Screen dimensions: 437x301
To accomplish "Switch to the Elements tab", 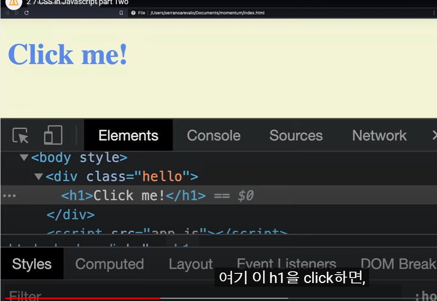I will [x=129, y=135].
